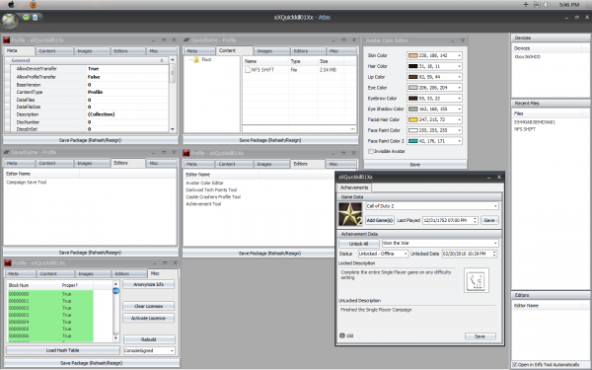
Task: Open the Won the War achievement dropdown
Action: 495,243
